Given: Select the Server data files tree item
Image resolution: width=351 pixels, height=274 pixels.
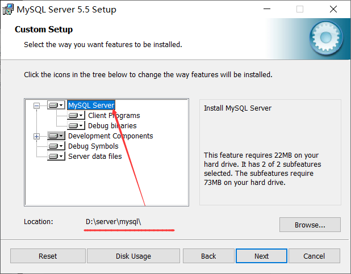Looking at the screenshot, I should coord(95,157).
